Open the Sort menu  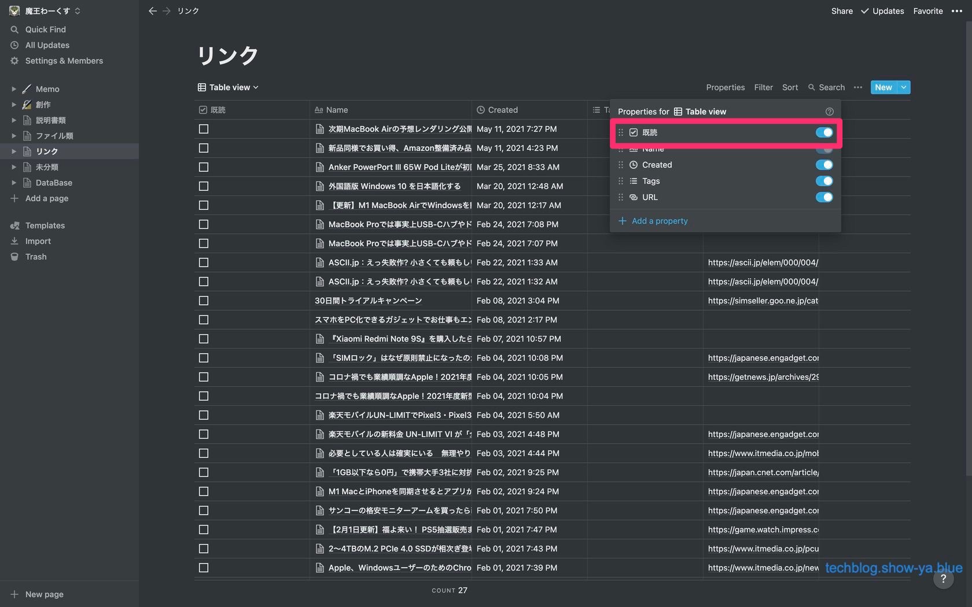coord(790,87)
